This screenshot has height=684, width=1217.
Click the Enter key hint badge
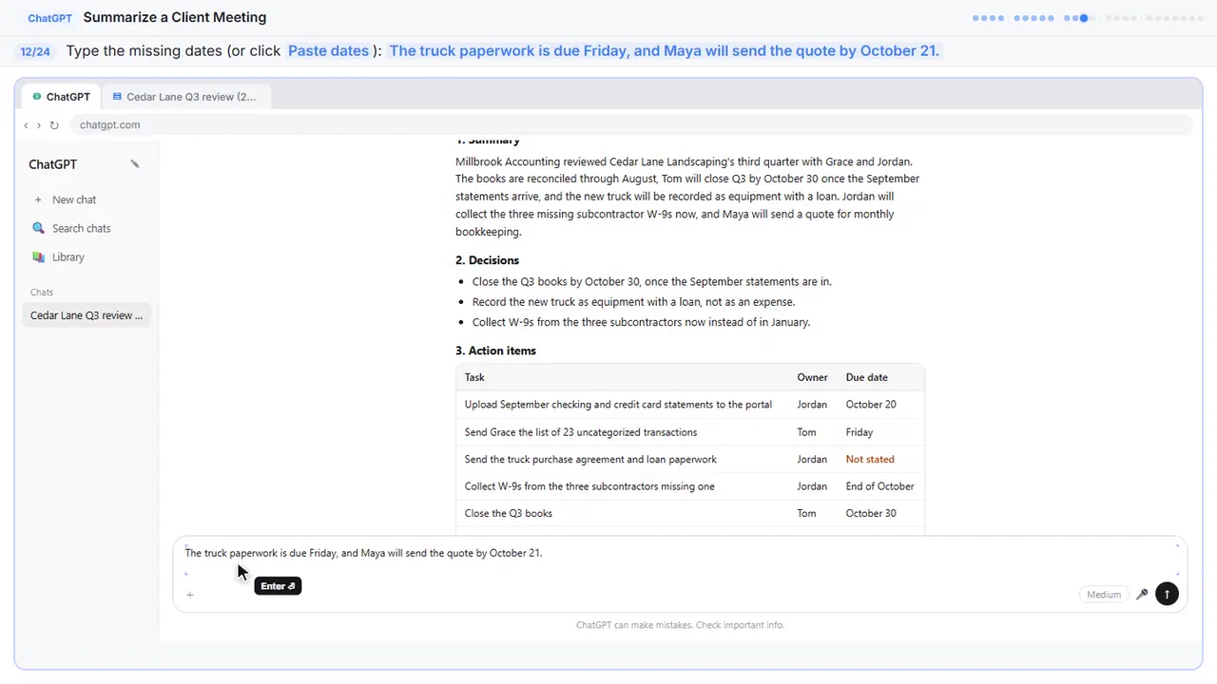pyautogui.click(x=278, y=586)
